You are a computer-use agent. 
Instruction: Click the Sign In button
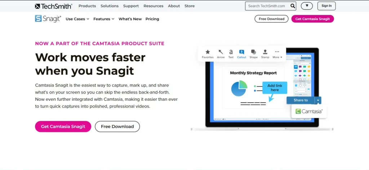coord(326,6)
